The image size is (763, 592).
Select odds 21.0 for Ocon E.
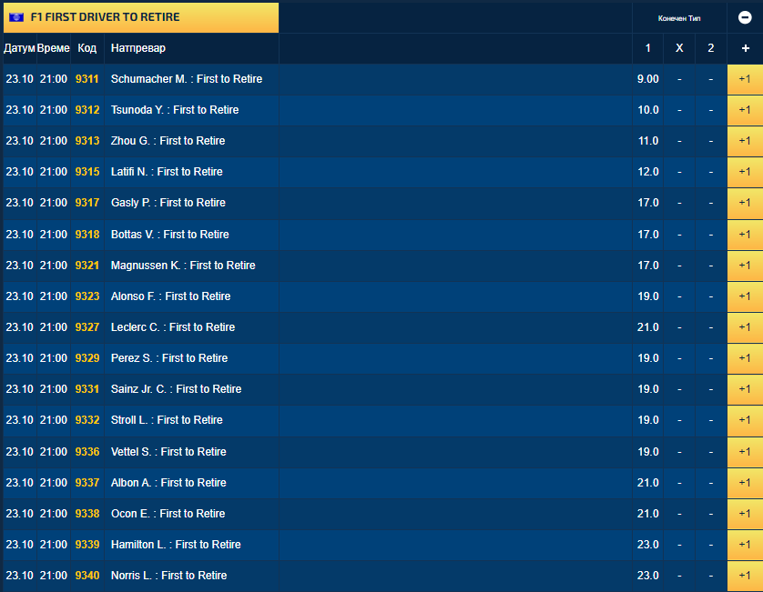(x=647, y=514)
